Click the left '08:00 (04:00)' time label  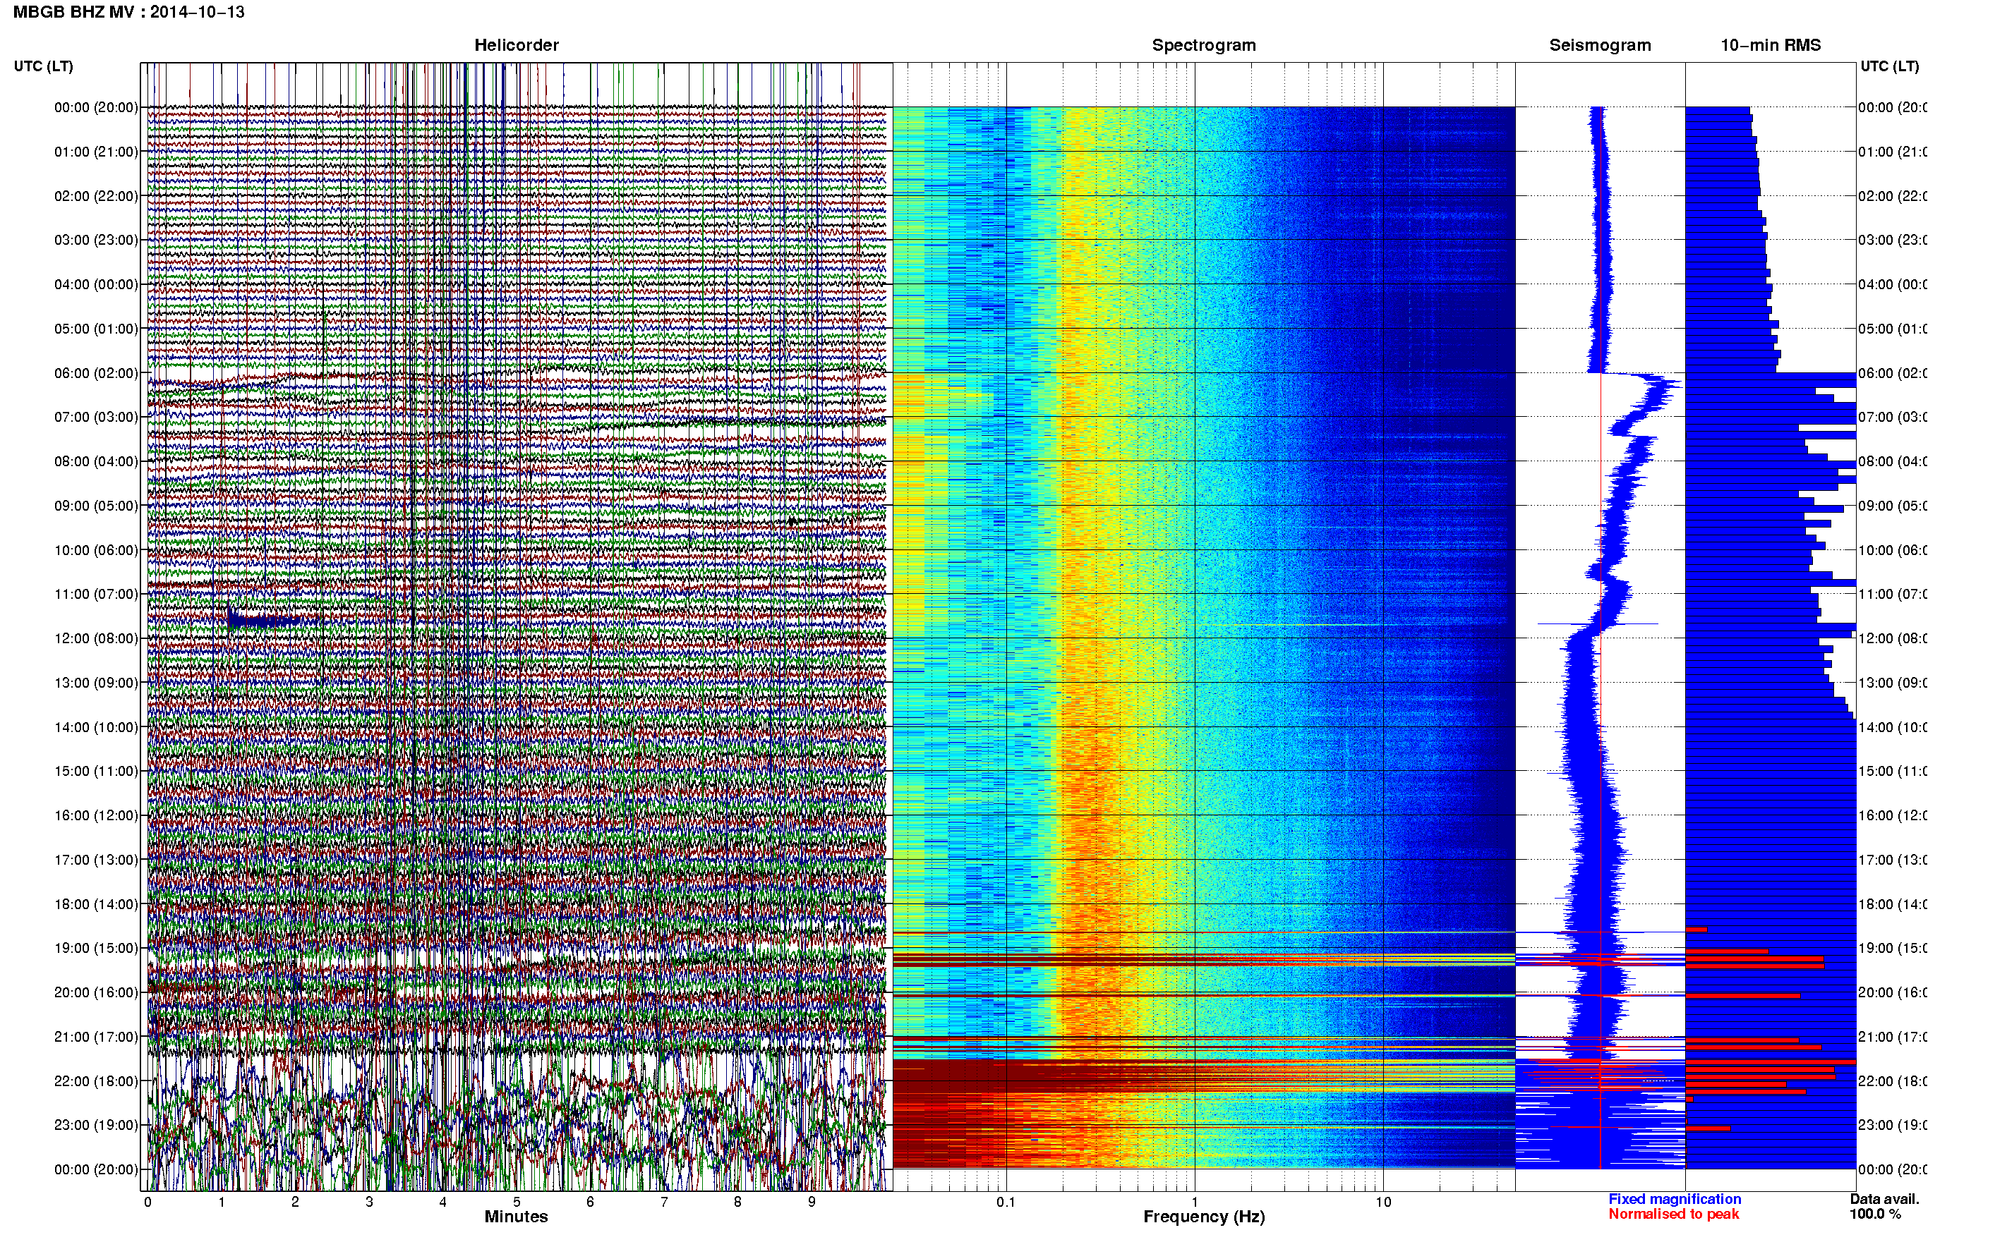96,461
